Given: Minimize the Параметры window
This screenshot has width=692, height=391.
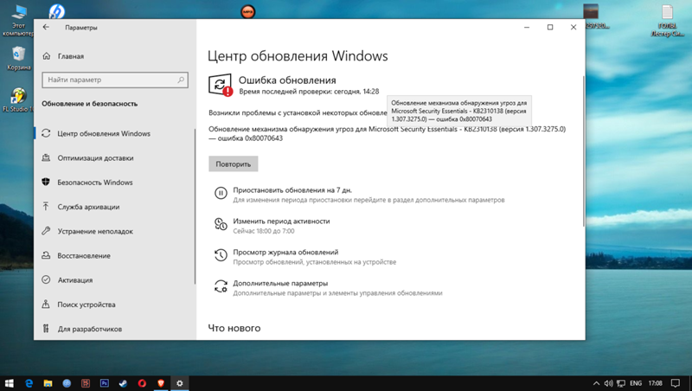Looking at the screenshot, I should coord(527,28).
